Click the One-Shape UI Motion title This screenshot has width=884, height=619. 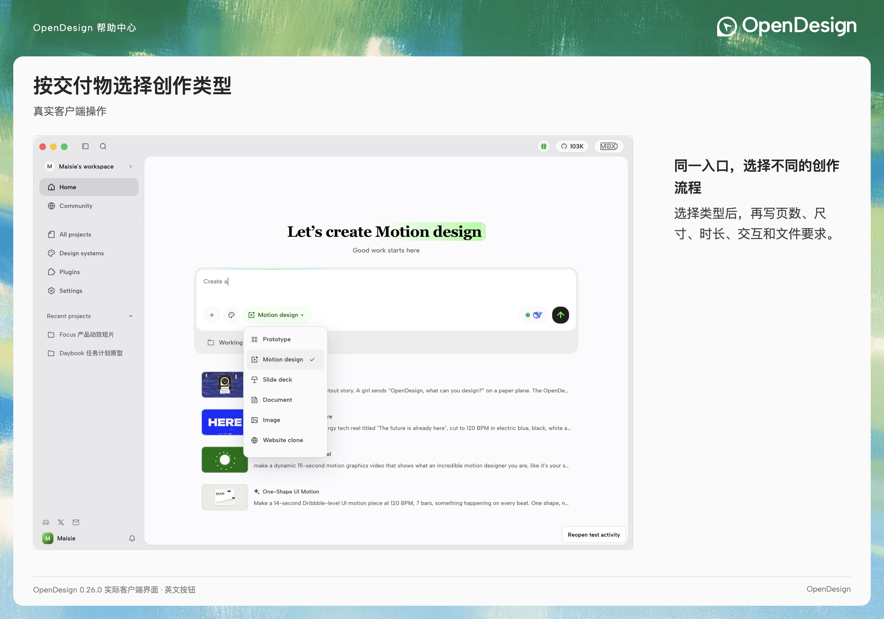pos(291,492)
